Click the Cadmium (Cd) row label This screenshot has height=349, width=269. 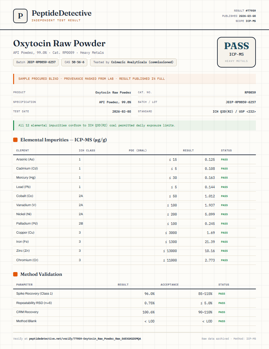click(27, 169)
